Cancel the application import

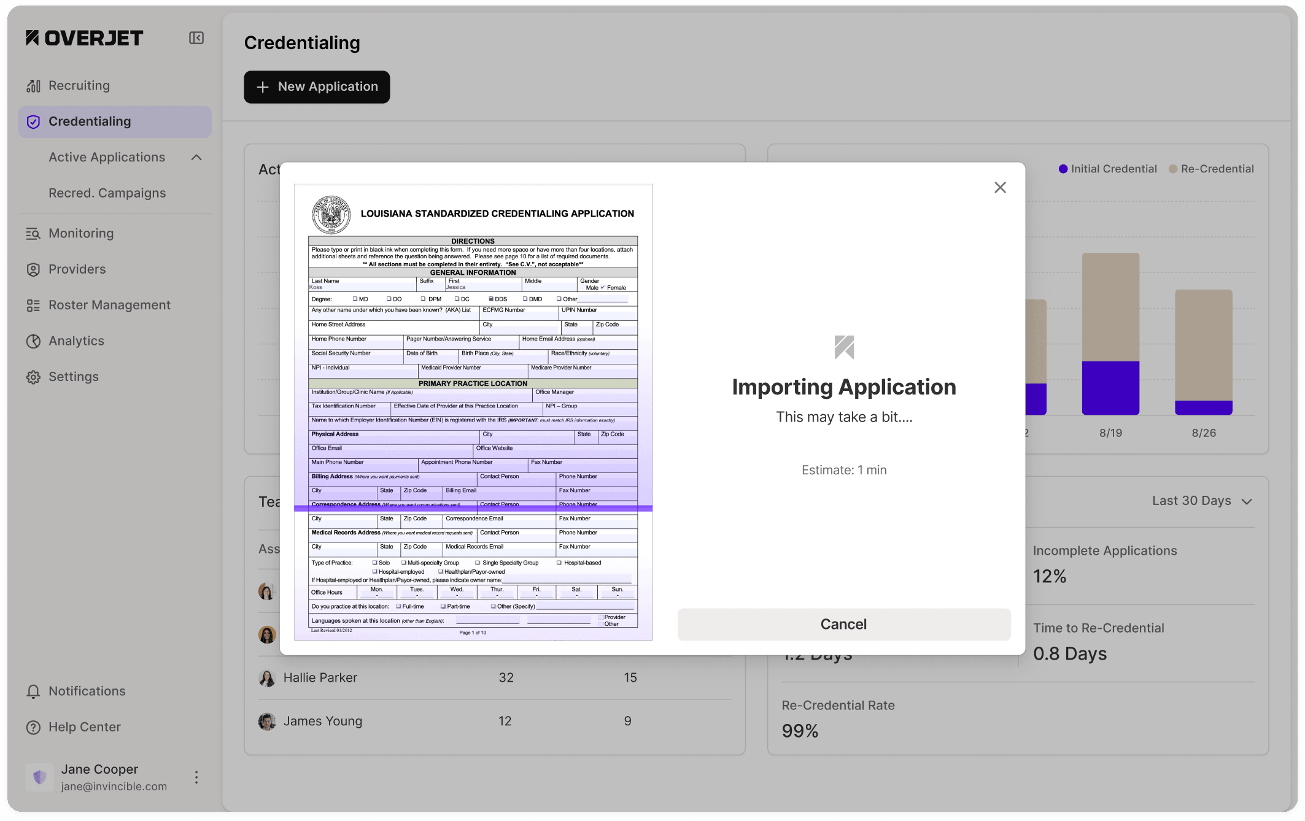click(x=843, y=624)
